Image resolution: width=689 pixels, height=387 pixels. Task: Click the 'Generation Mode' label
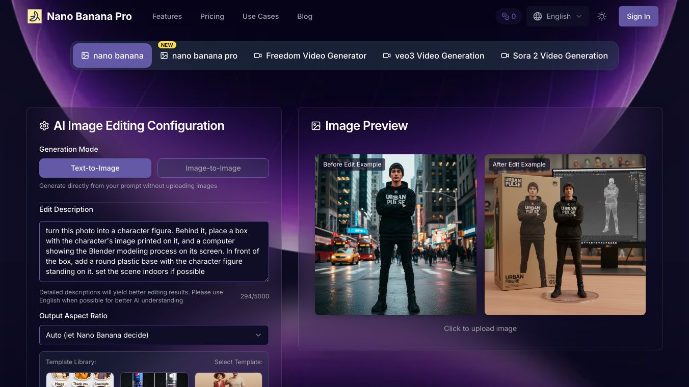(x=69, y=149)
